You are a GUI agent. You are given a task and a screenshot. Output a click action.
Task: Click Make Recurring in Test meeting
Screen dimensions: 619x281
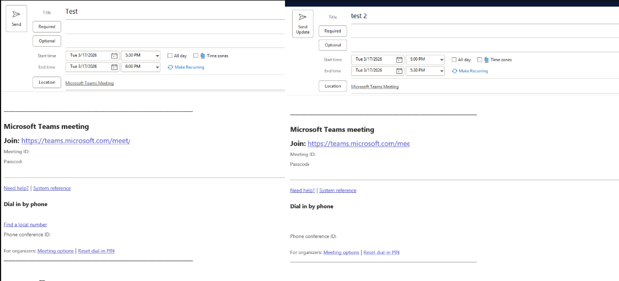[x=186, y=67]
